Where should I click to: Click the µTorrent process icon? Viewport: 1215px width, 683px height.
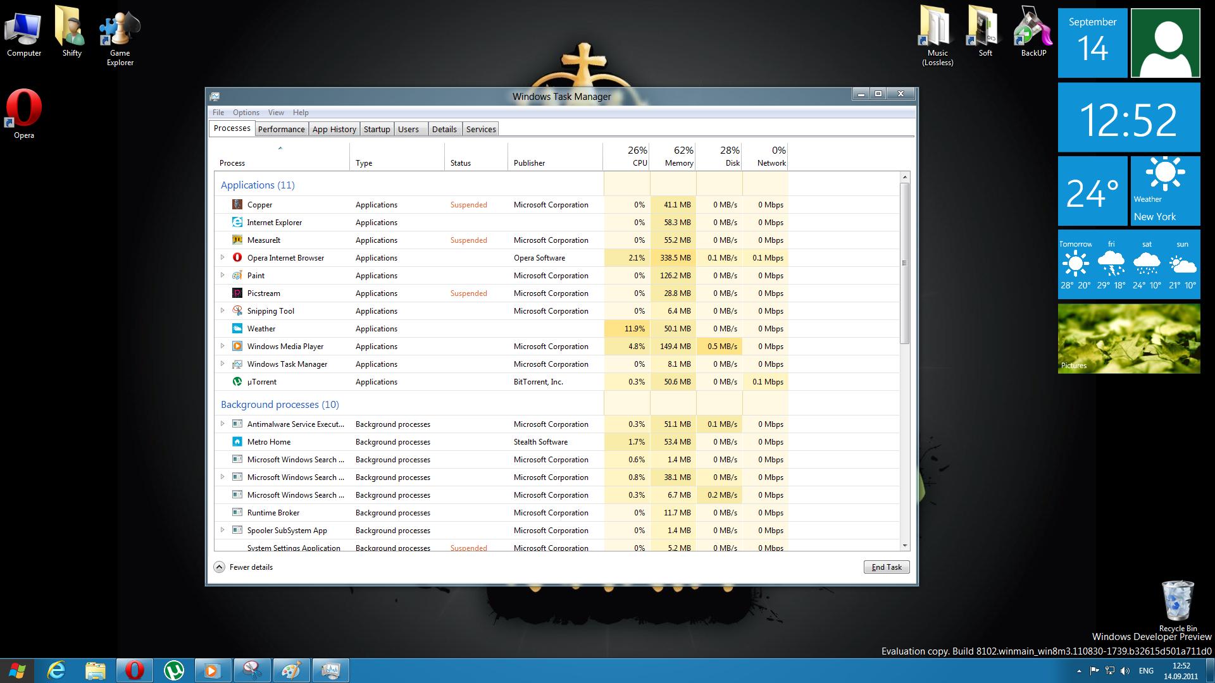point(237,381)
